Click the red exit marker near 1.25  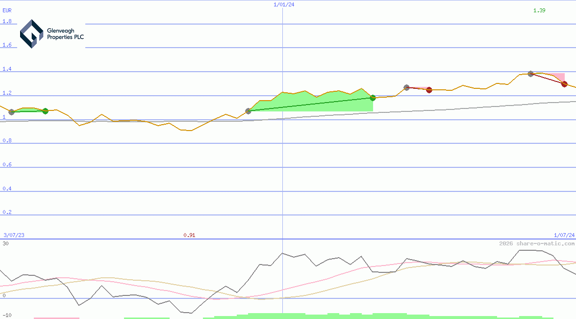coord(429,90)
